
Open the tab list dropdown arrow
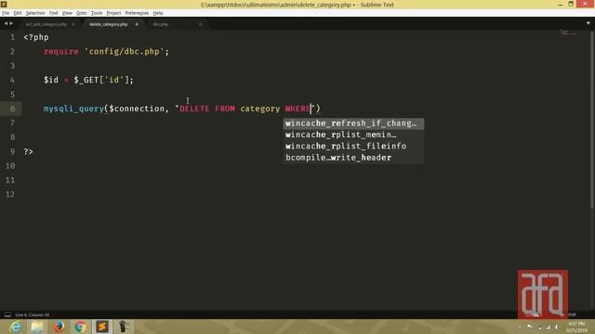pyautogui.click(x=588, y=23)
